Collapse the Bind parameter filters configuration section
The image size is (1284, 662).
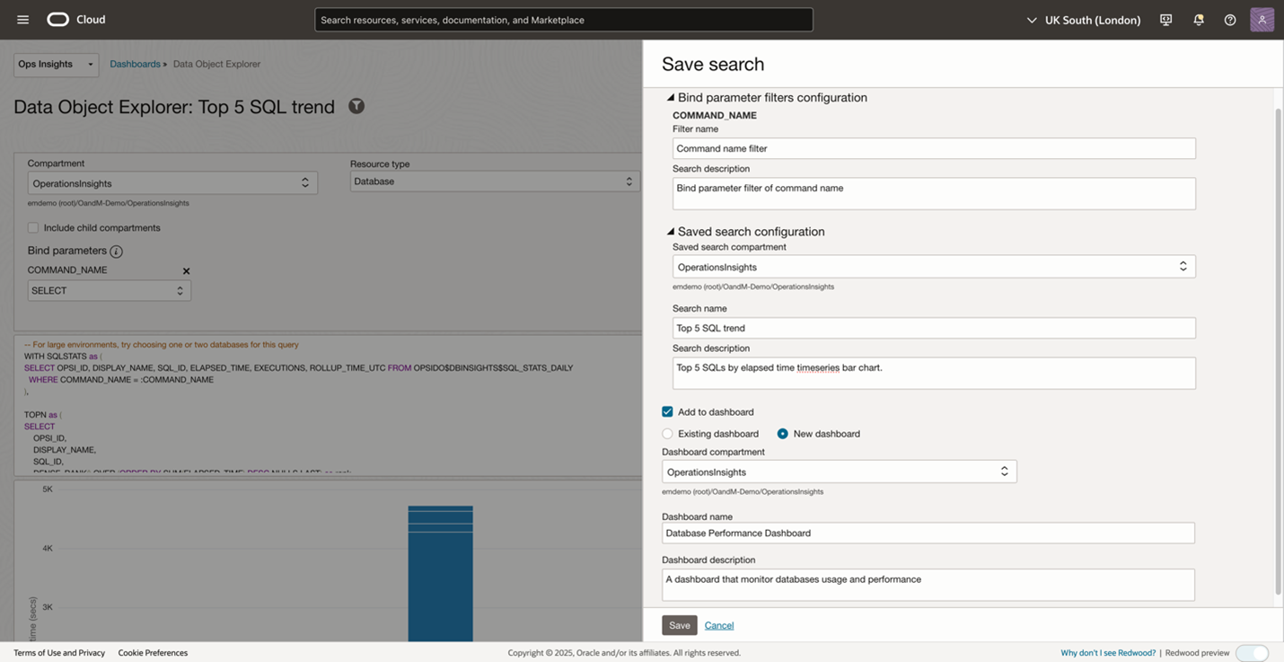click(x=671, y=98)
